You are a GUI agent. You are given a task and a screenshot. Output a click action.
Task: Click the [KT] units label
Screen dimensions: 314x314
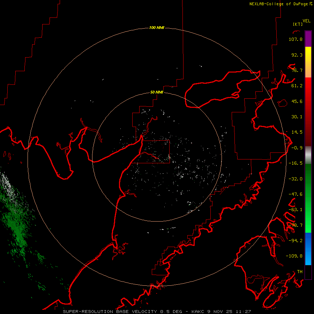(x=298, y=24)
